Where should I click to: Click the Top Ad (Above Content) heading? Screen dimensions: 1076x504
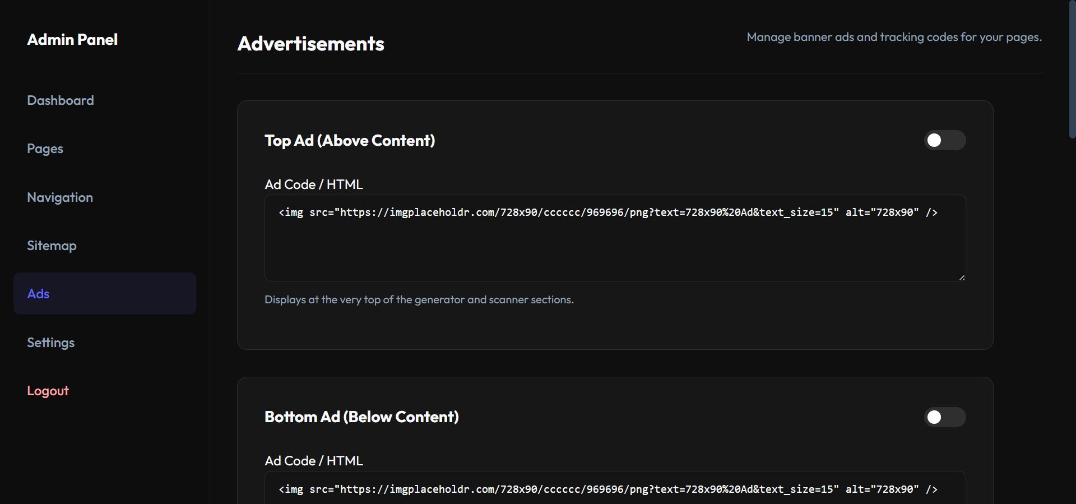[x=350, y=140]
